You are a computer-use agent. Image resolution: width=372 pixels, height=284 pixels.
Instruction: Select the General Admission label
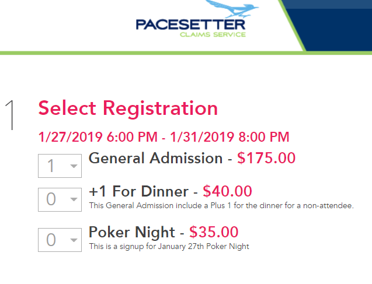(x=155, y=158)
